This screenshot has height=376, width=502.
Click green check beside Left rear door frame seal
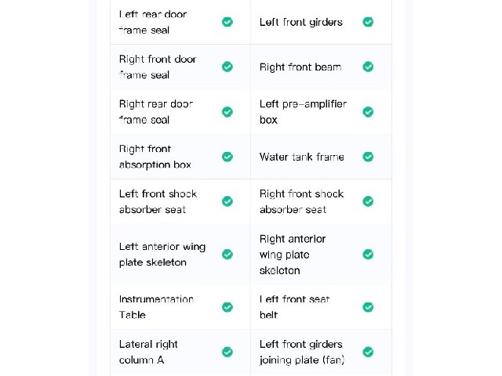click(x=227, y=22)
